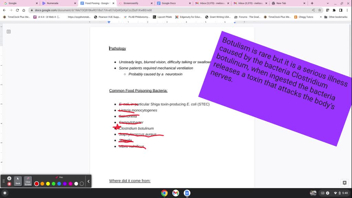Pause the Screencastify recording
The width and height of the screenshot is (352, 198).
(9, 178)
